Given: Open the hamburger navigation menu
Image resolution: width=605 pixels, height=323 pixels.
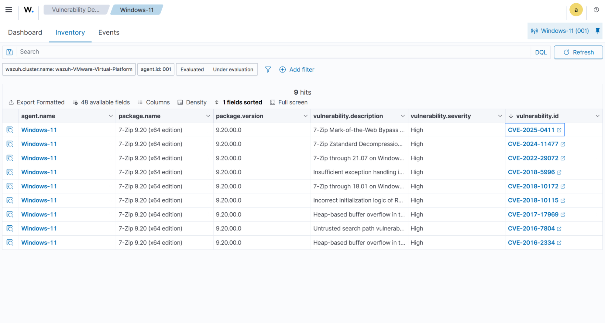Looking at the screenshot, I should click(9, 10).
